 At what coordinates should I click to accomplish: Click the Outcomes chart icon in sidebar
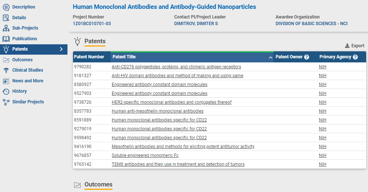(6, 60)
